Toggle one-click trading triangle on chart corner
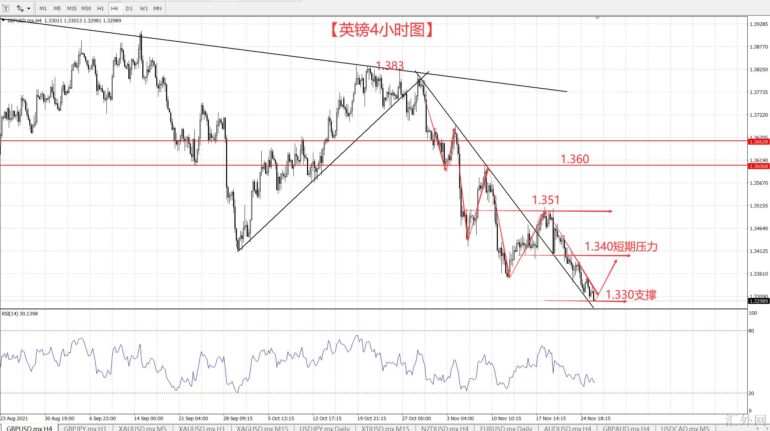770x431 pixels. pyautogui.click(x=3, y=20)
